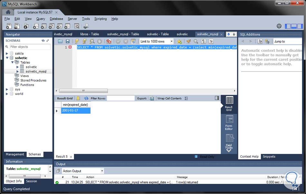The height and width of the screenshot is (194, 306).
Task: Toggle word wrapping in editor
Action: coord(211,41)
